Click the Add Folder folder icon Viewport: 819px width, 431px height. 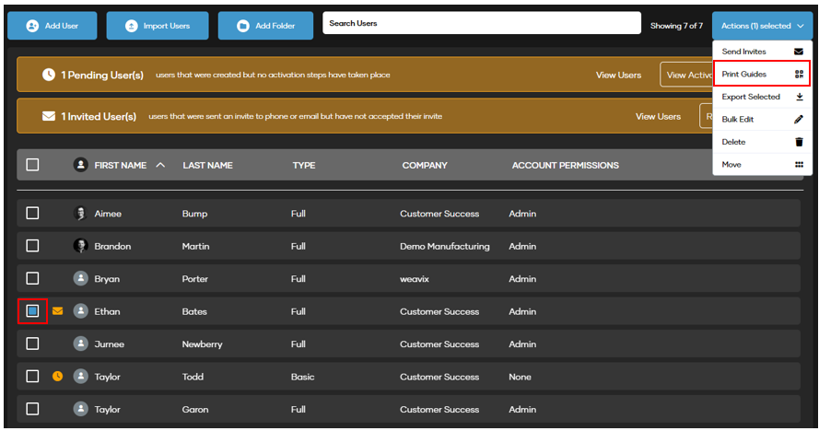coord(243,26)
